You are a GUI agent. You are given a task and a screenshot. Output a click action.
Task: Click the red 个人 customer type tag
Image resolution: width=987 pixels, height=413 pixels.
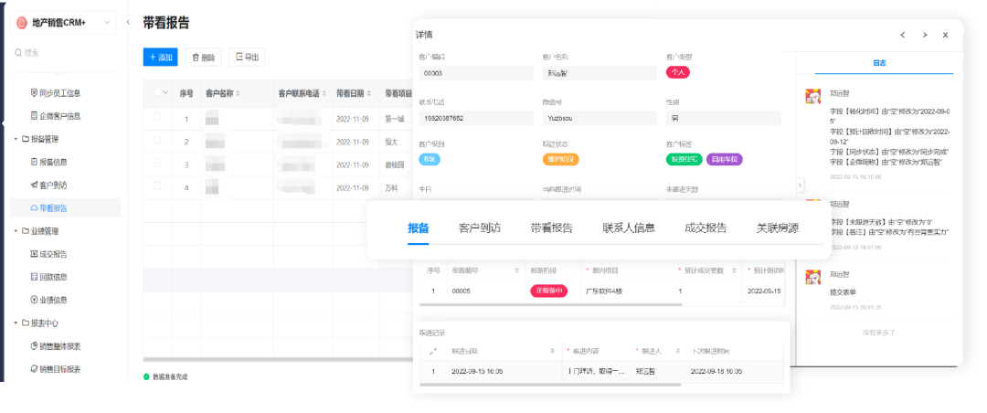(678, 72)
